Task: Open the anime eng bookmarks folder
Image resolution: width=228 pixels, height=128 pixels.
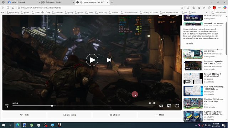Action: tap(101, 12)
